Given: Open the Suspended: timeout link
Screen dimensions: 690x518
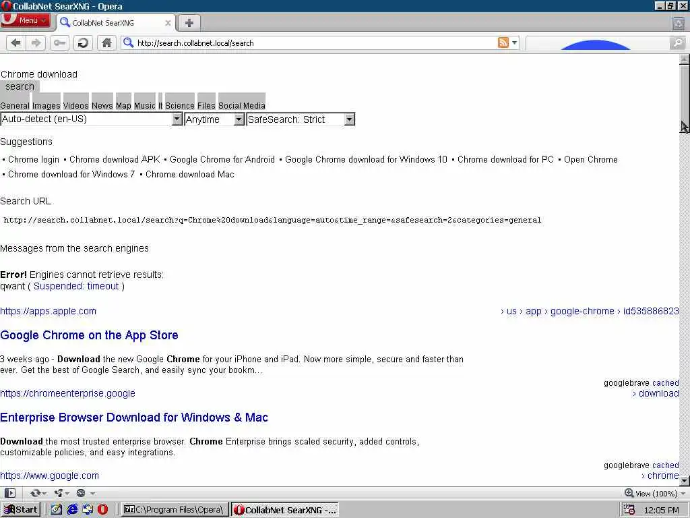Looking at the screenshot, I should [76, 286].
